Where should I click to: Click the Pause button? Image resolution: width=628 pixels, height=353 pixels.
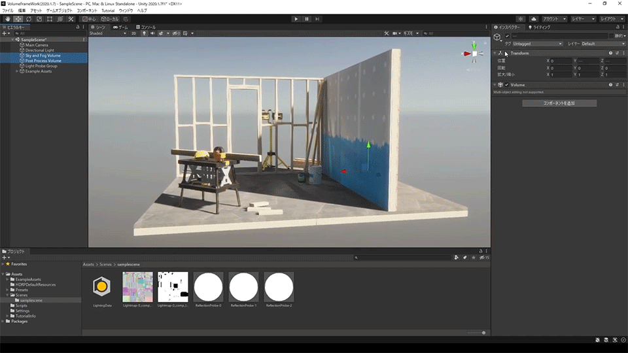(x=307, y=19)
